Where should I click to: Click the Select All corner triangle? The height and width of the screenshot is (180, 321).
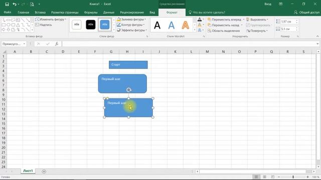[x=4, y=51]
